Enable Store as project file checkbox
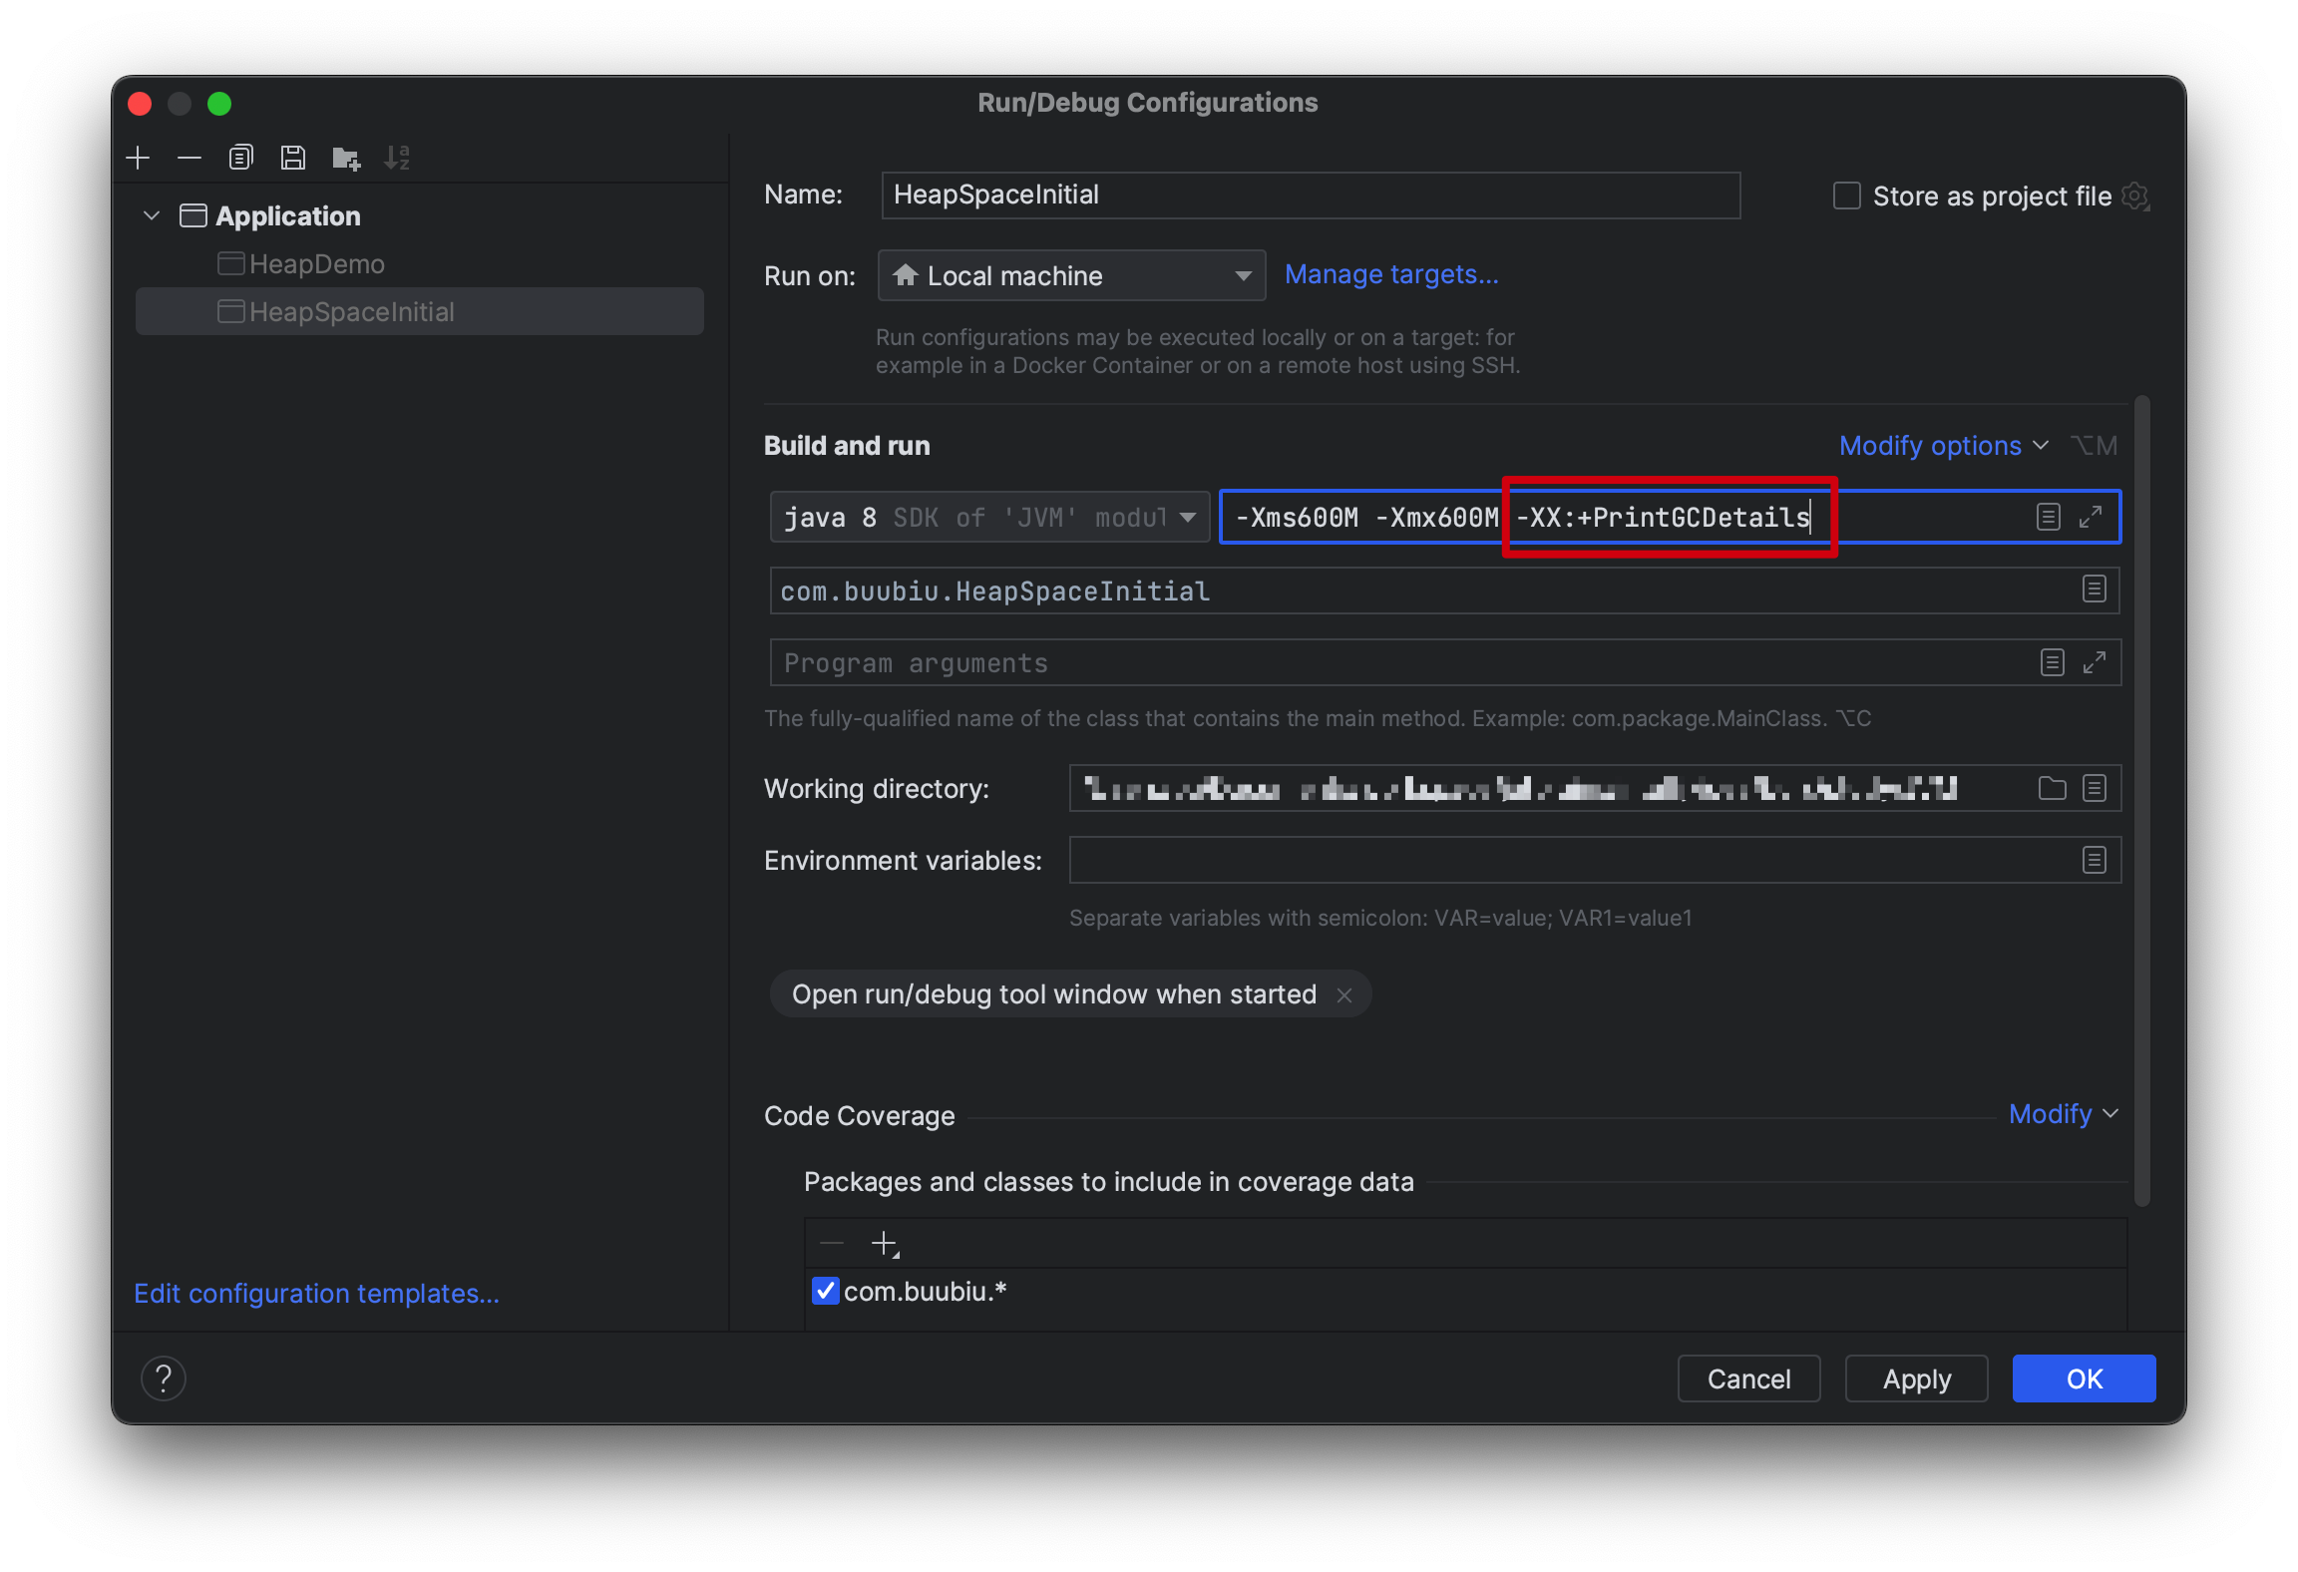 tap(1846, 196)
